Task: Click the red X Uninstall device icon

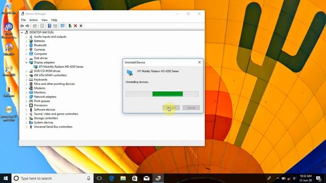Action: click(x=75, y=26)
